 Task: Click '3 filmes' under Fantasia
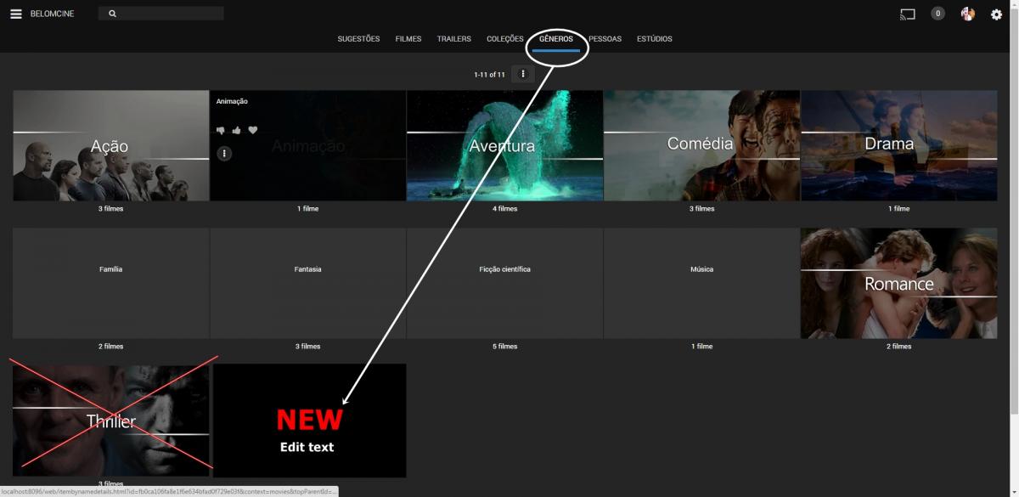[x=308, y=347]
